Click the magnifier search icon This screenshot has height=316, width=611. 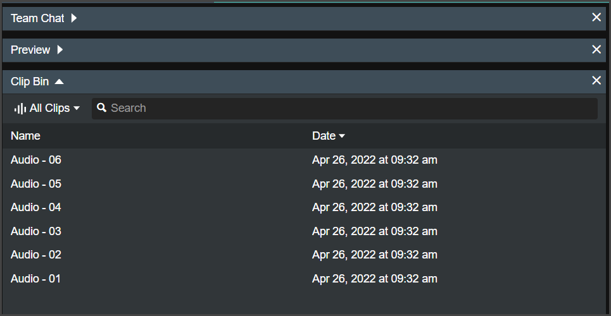point(102,108)
